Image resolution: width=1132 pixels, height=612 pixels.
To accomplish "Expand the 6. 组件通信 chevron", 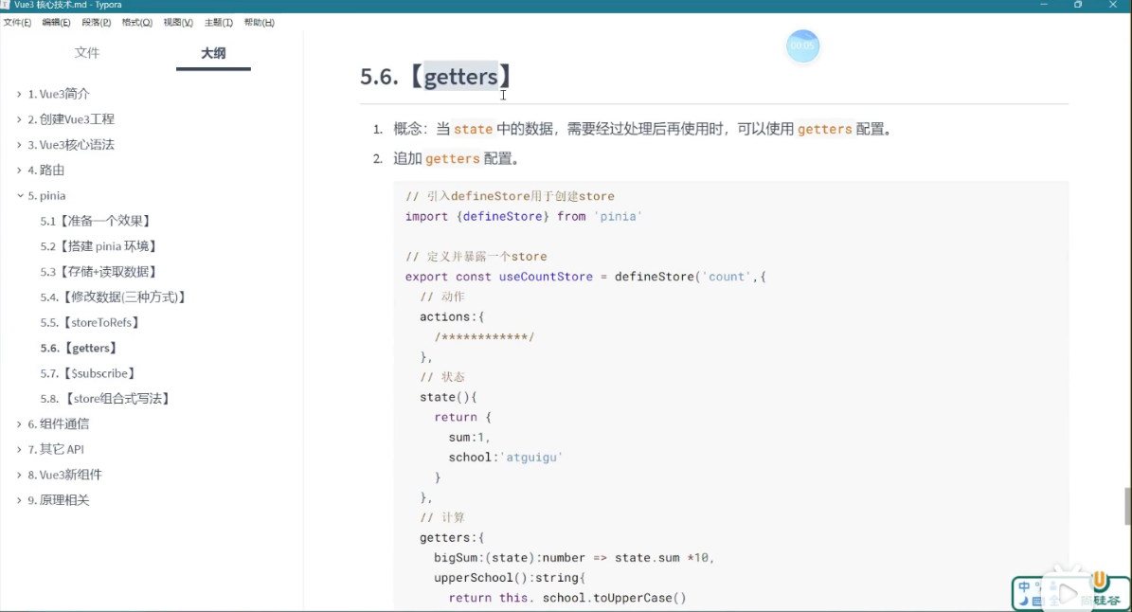I will (x=20, y=423).
